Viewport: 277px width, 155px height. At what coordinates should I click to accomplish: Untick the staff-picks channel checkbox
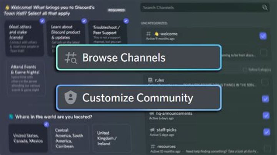[x=267, y=132]
